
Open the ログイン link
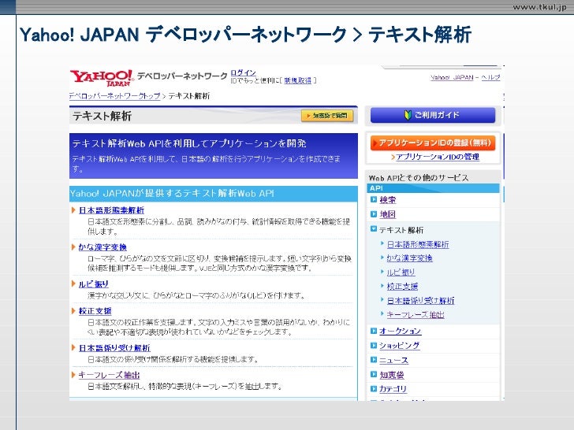click(243, 72)
